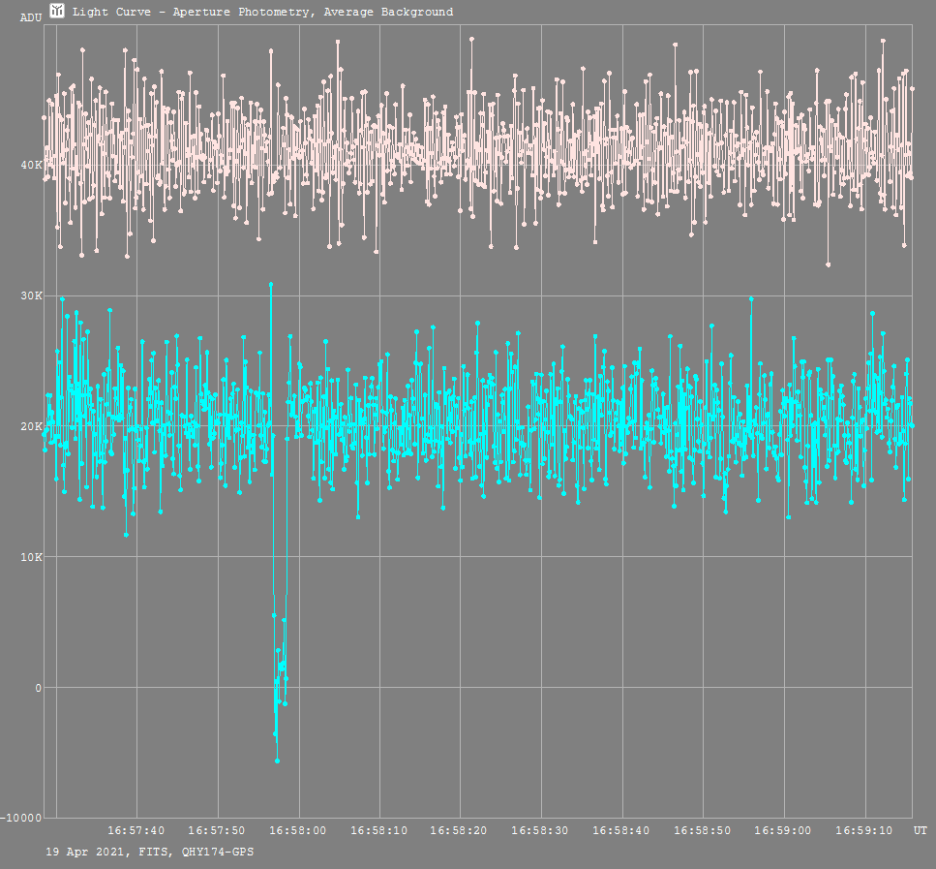Click the 16:58:50 time label
The width and height of the screenshot is (936, 869).
click(703, 830)
